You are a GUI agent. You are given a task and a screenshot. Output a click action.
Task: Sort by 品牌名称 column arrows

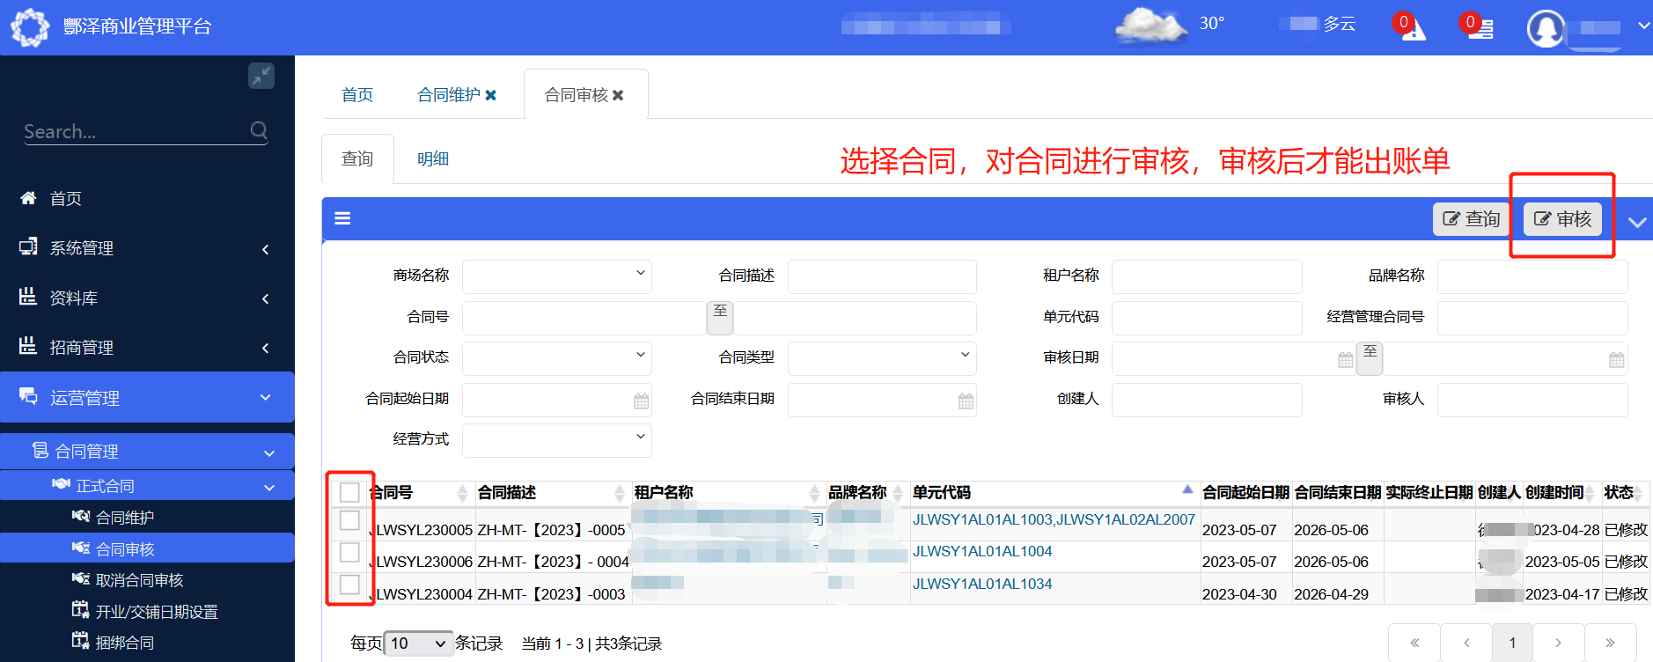point(898,493)
